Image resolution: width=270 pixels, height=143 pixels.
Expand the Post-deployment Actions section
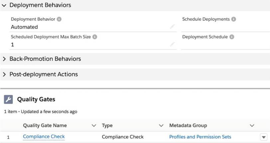pos(4,74)
